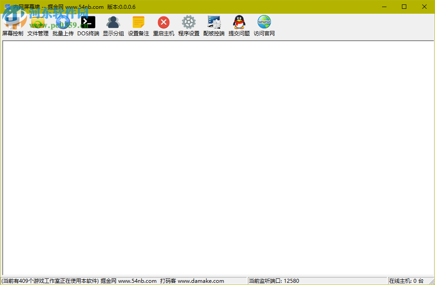Minimize the 内网屏幕墙 window
This screenshot has height=285, width=435.
click(384, 7)
